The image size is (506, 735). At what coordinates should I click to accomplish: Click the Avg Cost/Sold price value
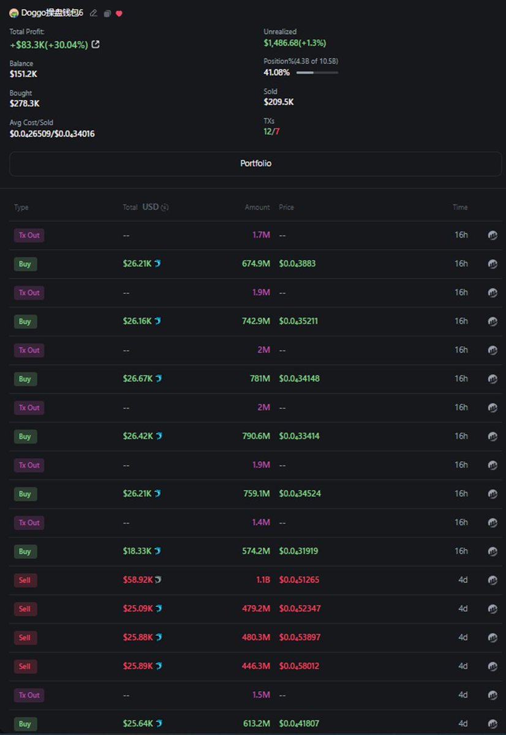pyautogui.click(x=52, y=134)
